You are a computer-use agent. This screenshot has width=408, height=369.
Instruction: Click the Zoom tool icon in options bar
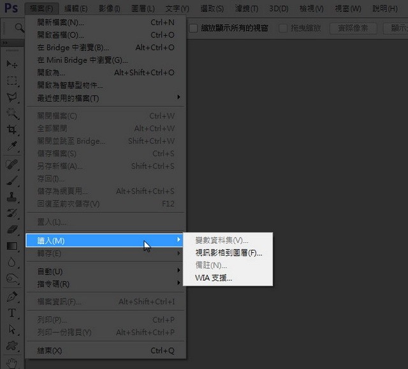[19, 27]
